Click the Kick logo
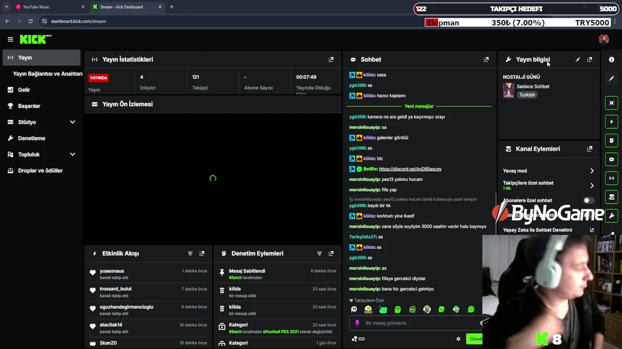Viewport: 622px width, 349px height. (x=35, y=39)
